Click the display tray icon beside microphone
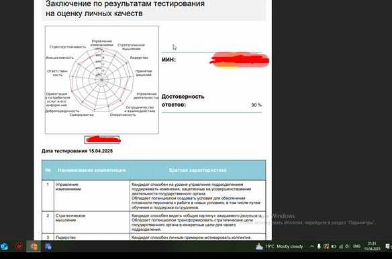The width and height of the screenshot is (392, 259). point(326,246)
